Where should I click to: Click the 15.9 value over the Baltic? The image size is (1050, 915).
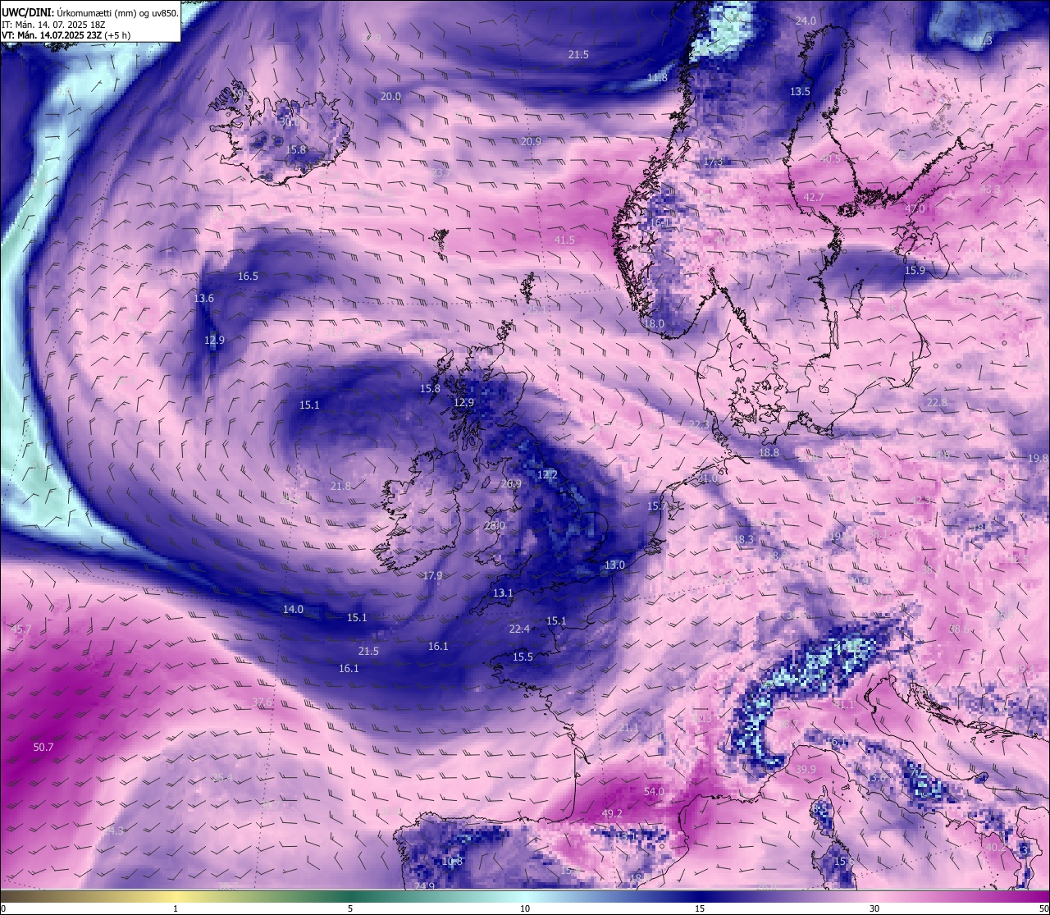[915, 270]
